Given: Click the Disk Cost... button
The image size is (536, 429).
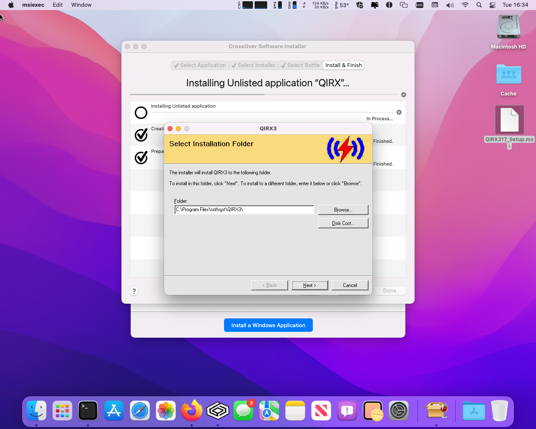Looking at the screenshot, I should click(x=343, y=223).
